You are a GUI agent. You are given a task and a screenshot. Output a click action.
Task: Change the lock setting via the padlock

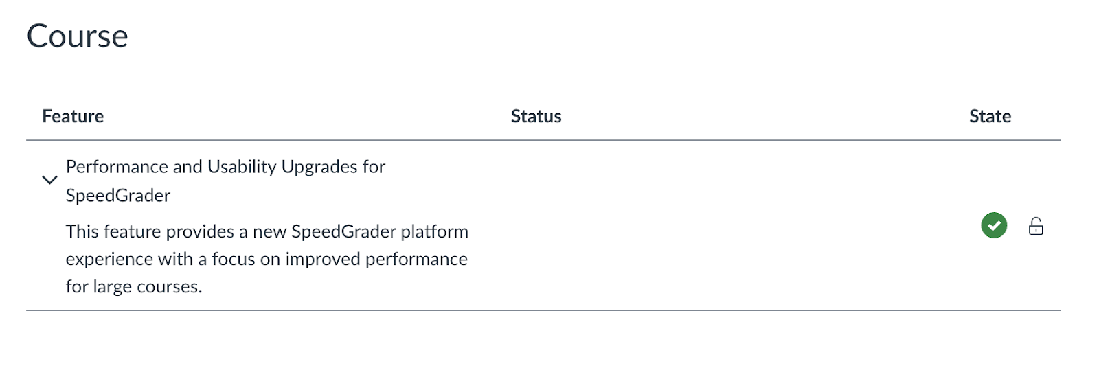click(x=1036, y=226)
